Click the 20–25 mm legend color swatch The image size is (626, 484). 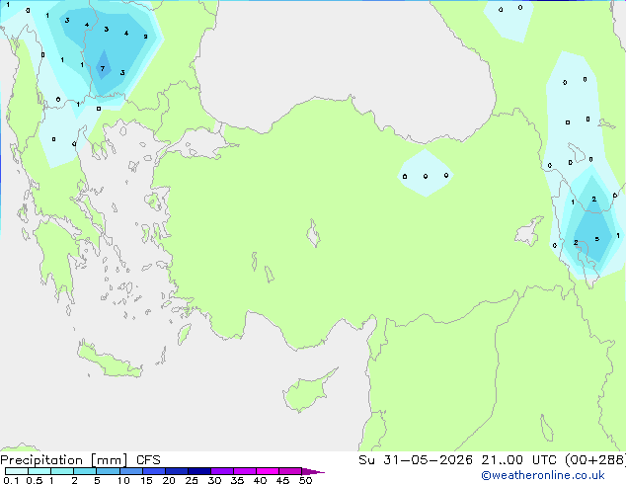point(176,471)
